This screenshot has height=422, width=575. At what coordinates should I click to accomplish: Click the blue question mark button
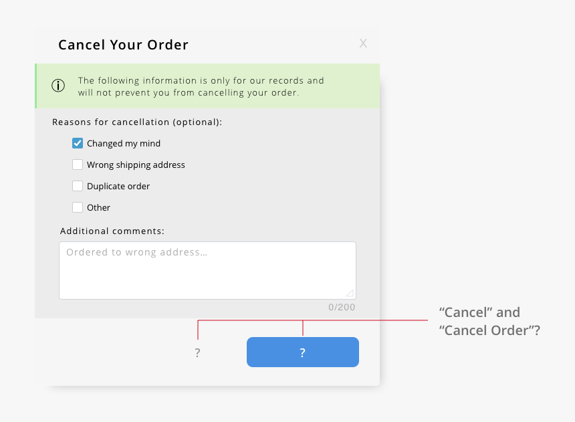tap(302, 352)
